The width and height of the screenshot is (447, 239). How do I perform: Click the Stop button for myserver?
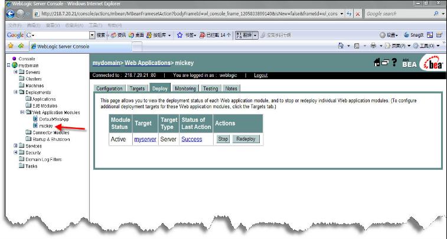coord(223,139)
